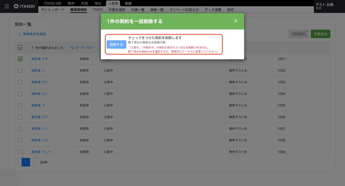Open the データ連携 submenu item
Viewport: 345px width, 186px height.
[213, 10]
